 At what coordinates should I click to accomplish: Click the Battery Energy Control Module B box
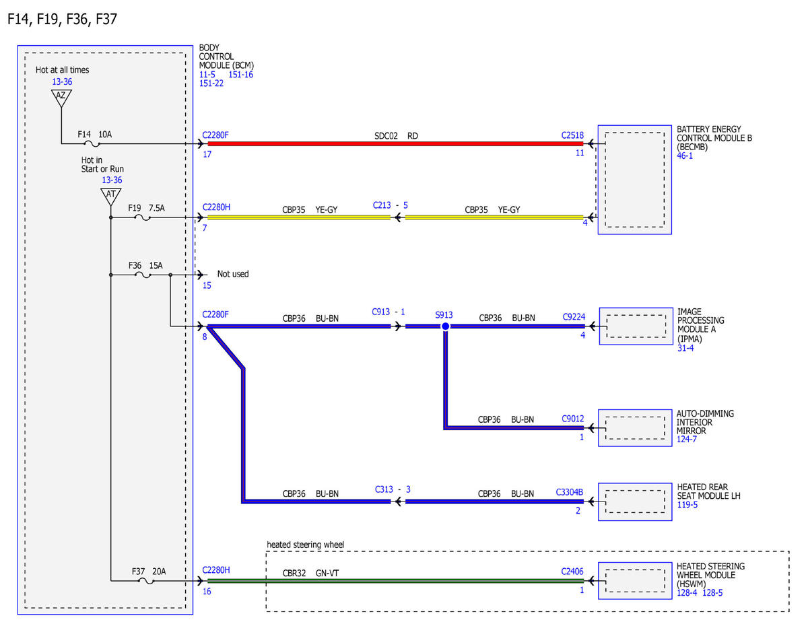tap(634, 180)
